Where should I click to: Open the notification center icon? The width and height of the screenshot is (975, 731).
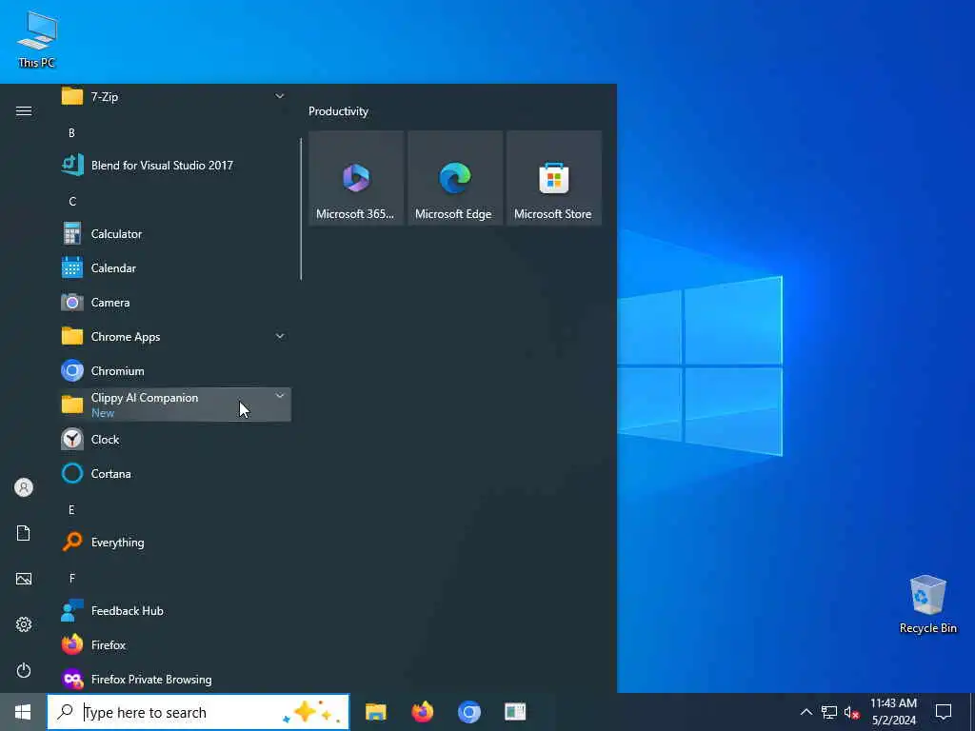coord(944,712)
